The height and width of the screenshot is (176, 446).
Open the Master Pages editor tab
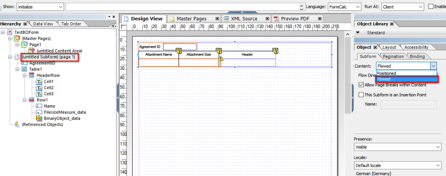[x=192, y=19]
